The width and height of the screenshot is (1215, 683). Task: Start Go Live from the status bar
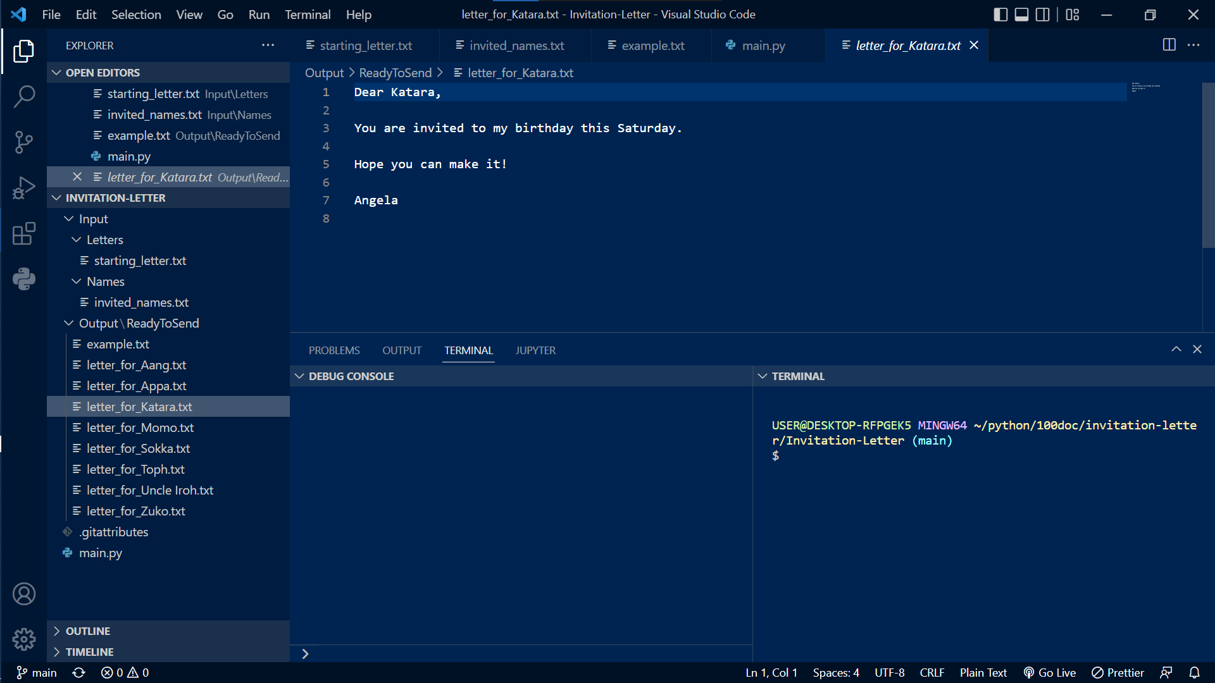click(x=1050, y=672)
